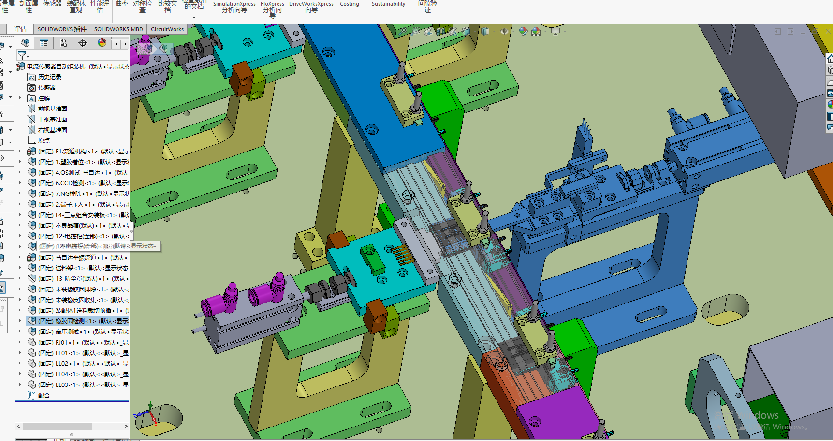Select 送料架<1> tree item
The width and height of the screenshot is (833, 441).
[77, 268]
